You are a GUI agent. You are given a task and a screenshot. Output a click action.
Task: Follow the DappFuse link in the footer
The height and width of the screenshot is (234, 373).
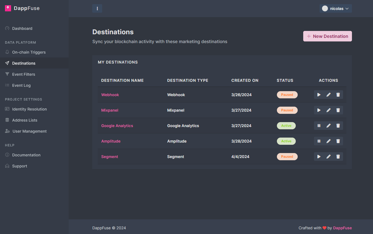pos(343,228)
